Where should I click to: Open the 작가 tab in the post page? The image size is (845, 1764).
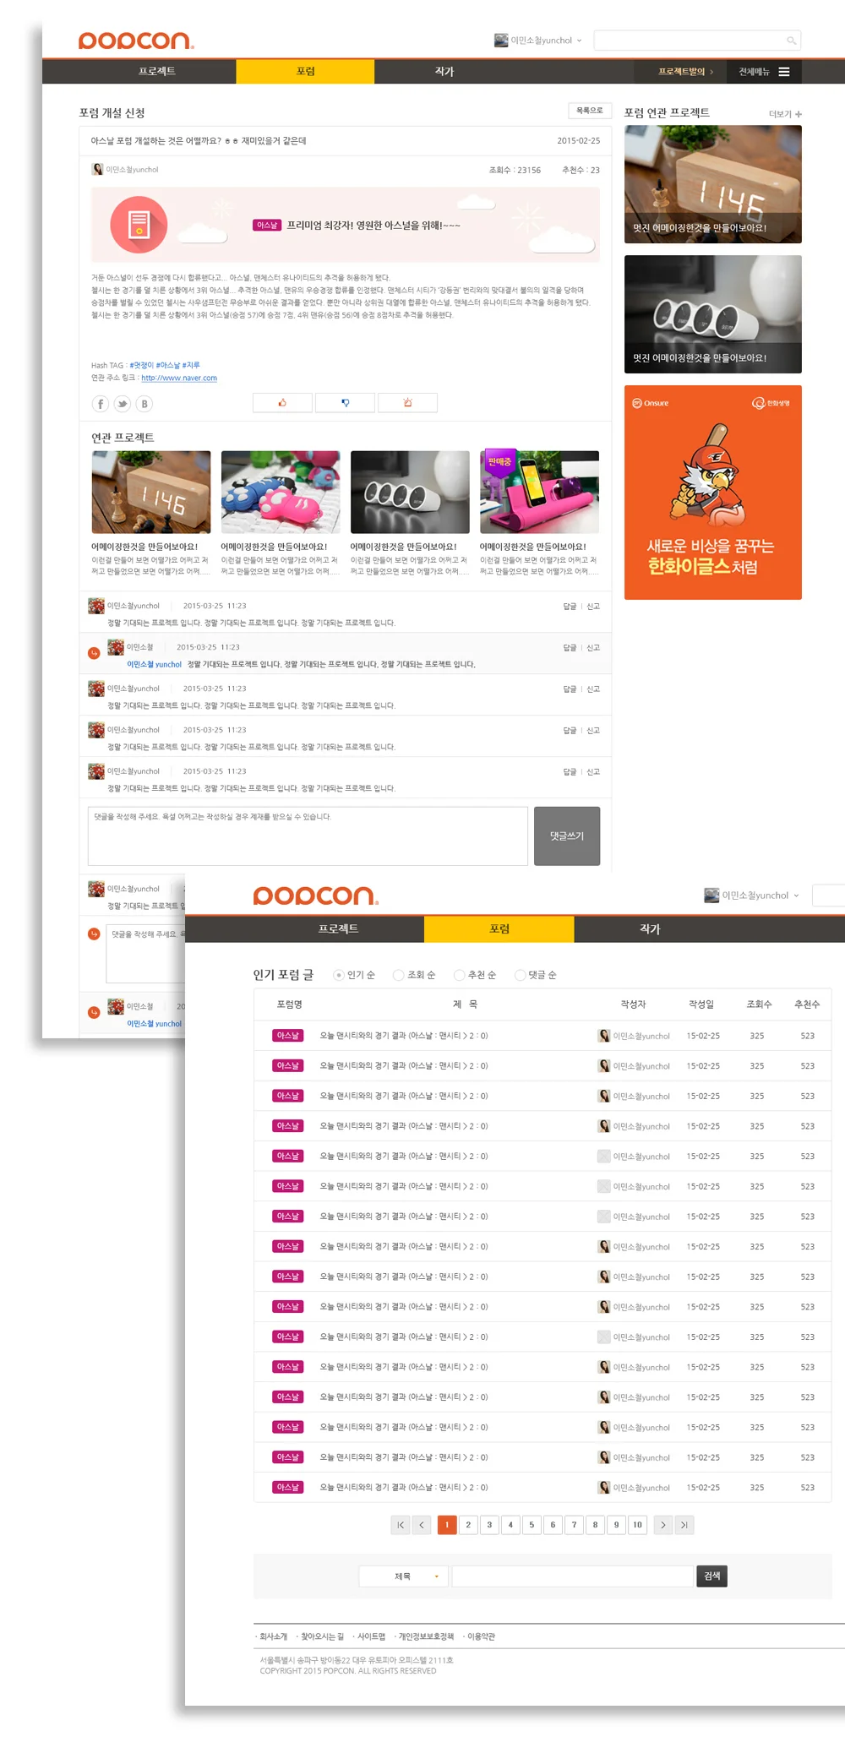coord(444,72)
